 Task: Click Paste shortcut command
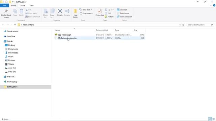coord(33,17)
